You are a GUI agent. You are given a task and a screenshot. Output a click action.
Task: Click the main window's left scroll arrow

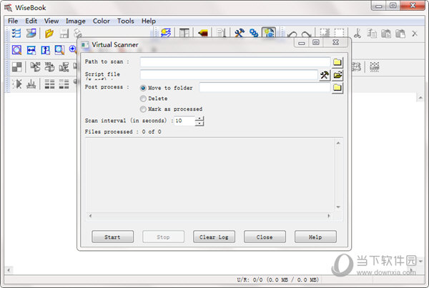(9, 270)
